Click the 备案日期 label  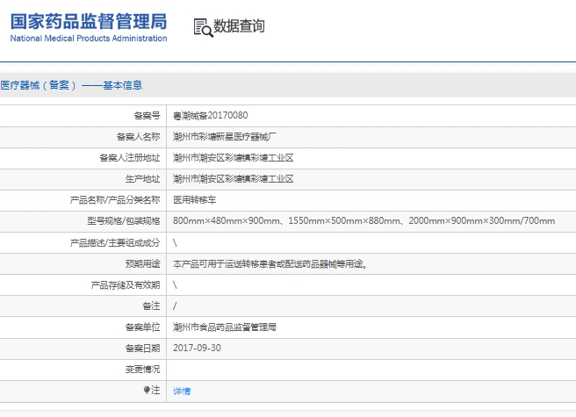tap(142, 348)
